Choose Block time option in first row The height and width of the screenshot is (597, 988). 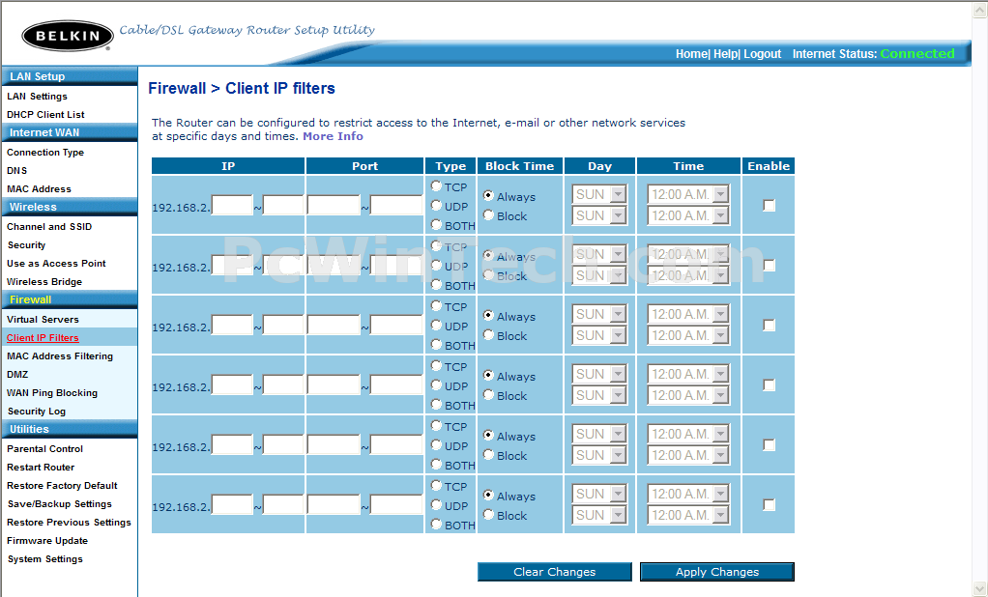[488, 214]
